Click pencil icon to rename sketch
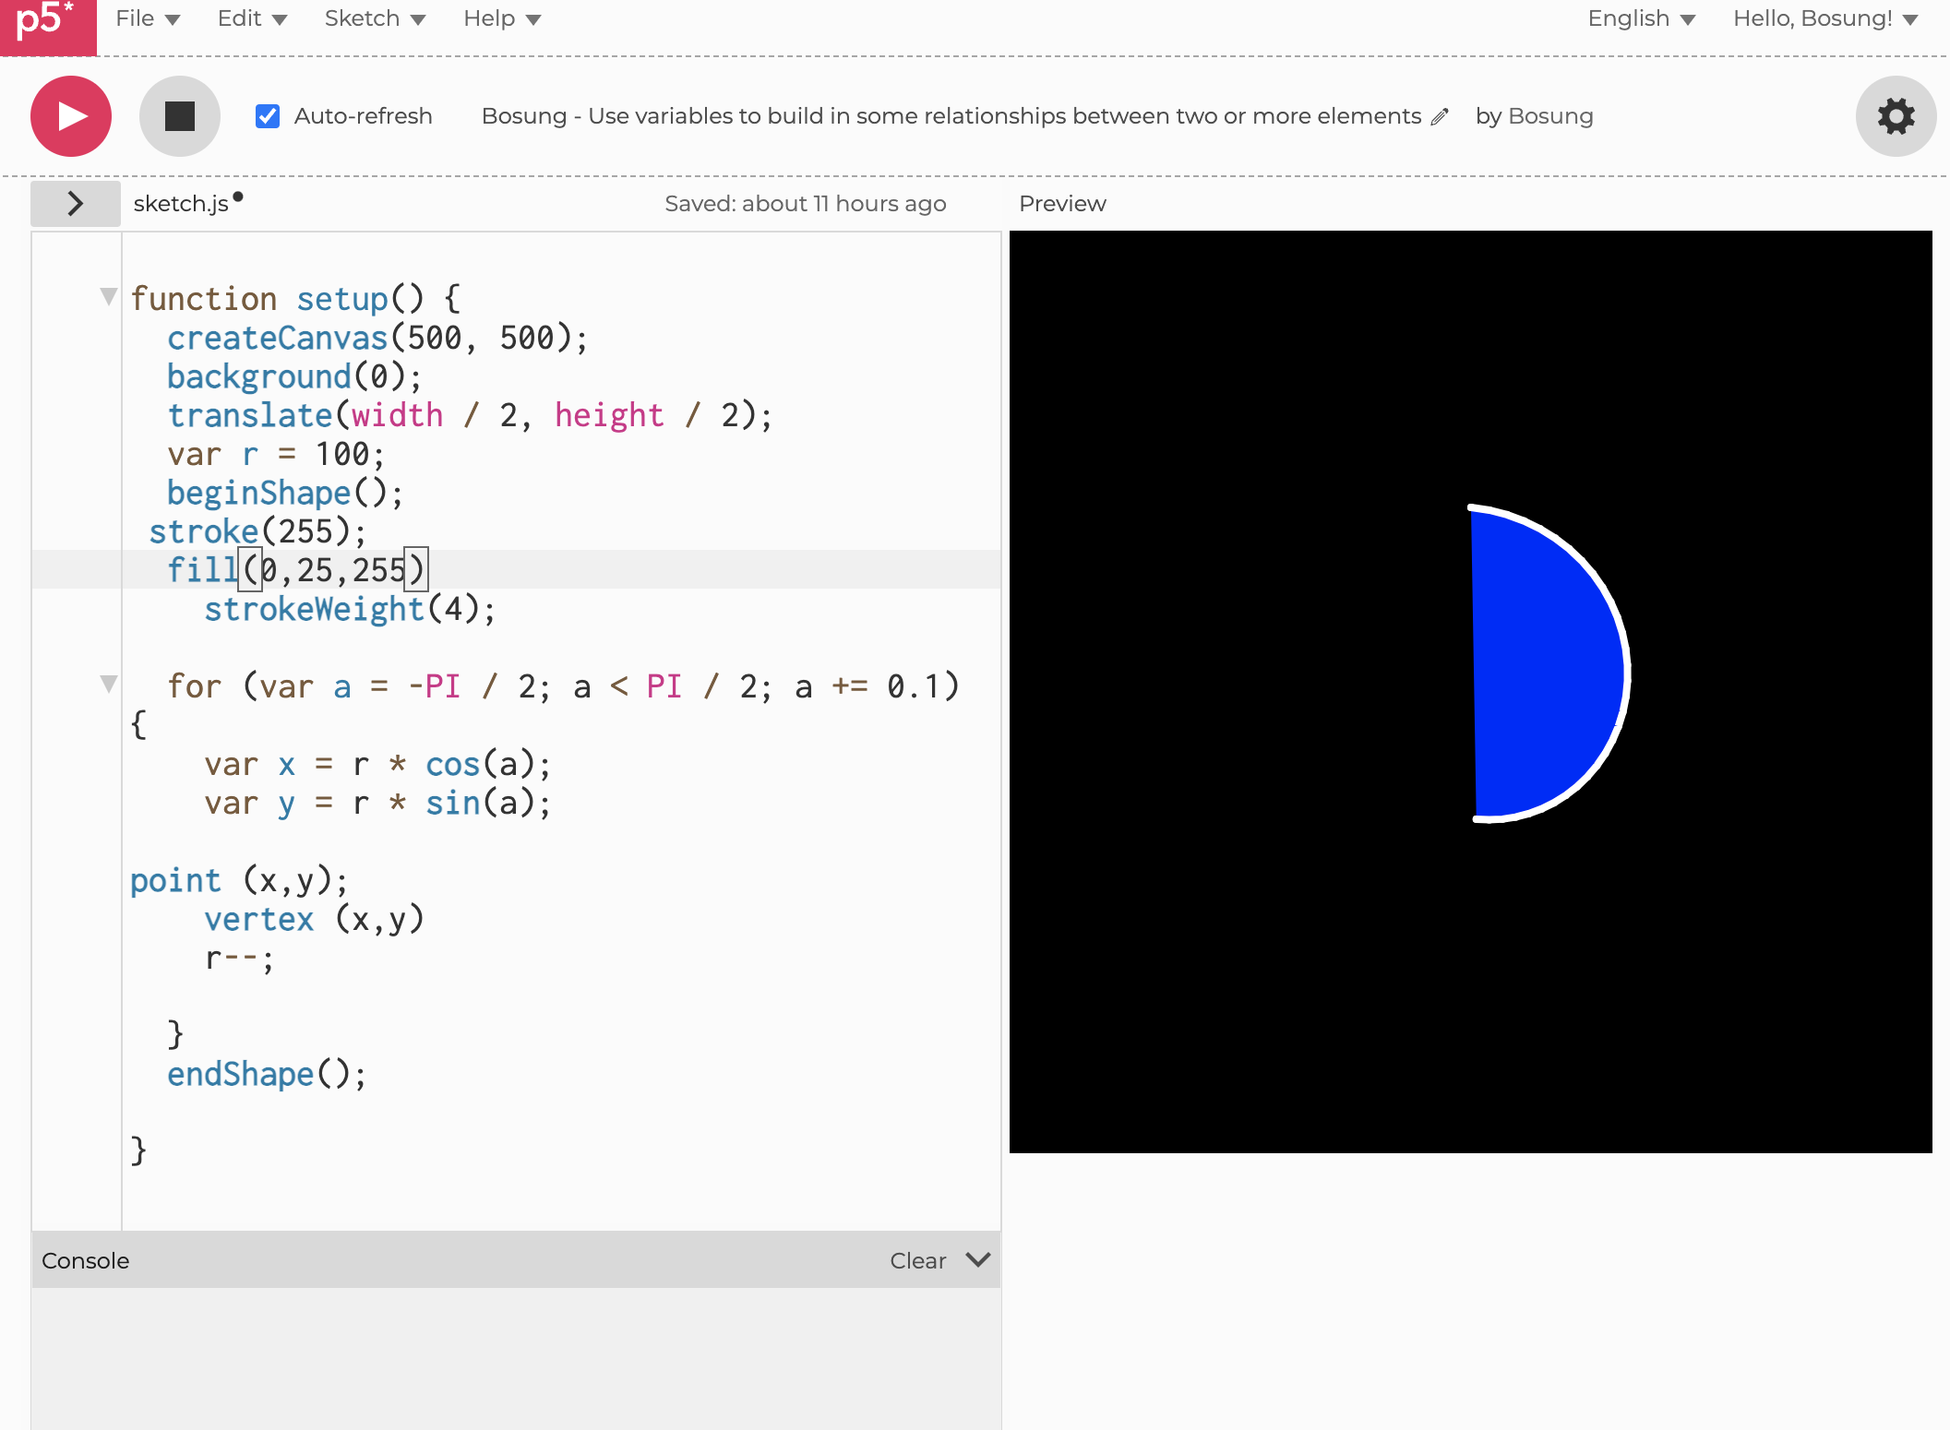The width and height of the screenshot is (1950, 1430). coord(1440,117)
